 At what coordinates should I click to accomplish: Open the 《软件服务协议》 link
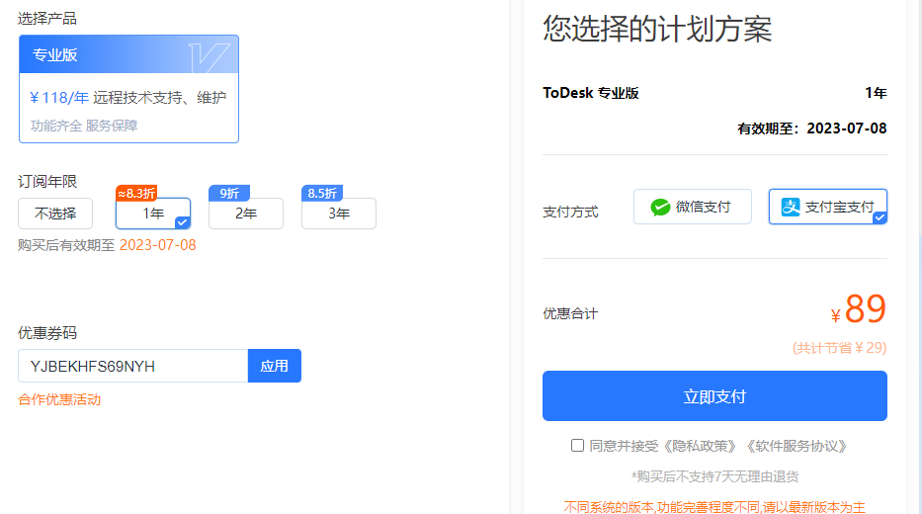tap(796, 446)
